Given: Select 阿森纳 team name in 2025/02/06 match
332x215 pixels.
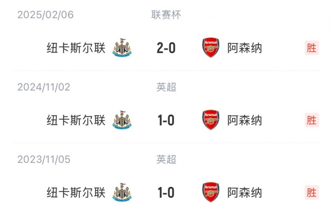Looking at the screenshot, I should (x=245, y=47).
